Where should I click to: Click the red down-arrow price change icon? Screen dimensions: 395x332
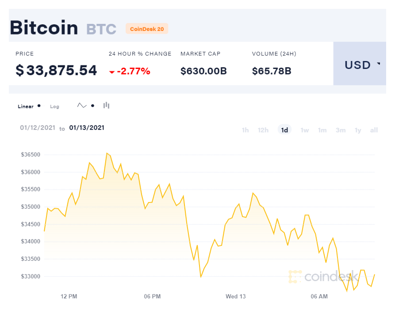[112, 72]
